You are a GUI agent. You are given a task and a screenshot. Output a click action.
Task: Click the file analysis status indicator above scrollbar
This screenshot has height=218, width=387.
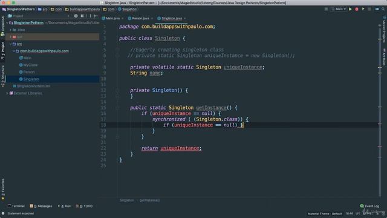point(380,25)
